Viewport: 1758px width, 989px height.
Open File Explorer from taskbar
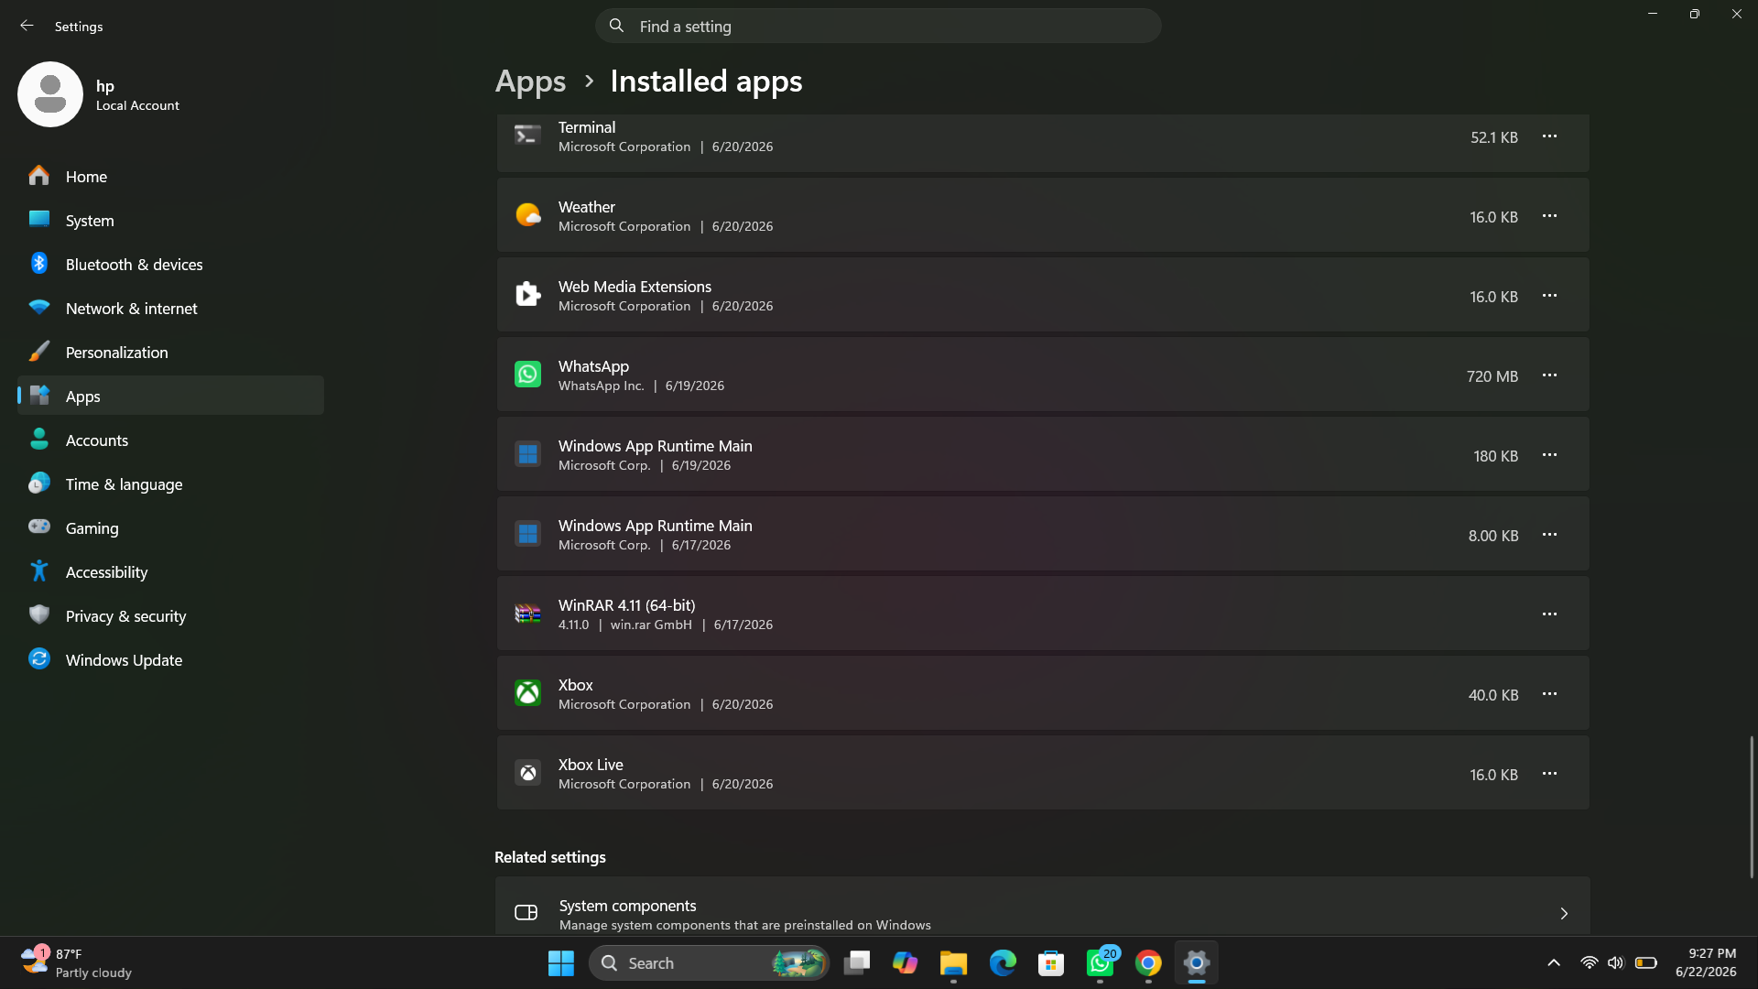[x=953, y=962]
